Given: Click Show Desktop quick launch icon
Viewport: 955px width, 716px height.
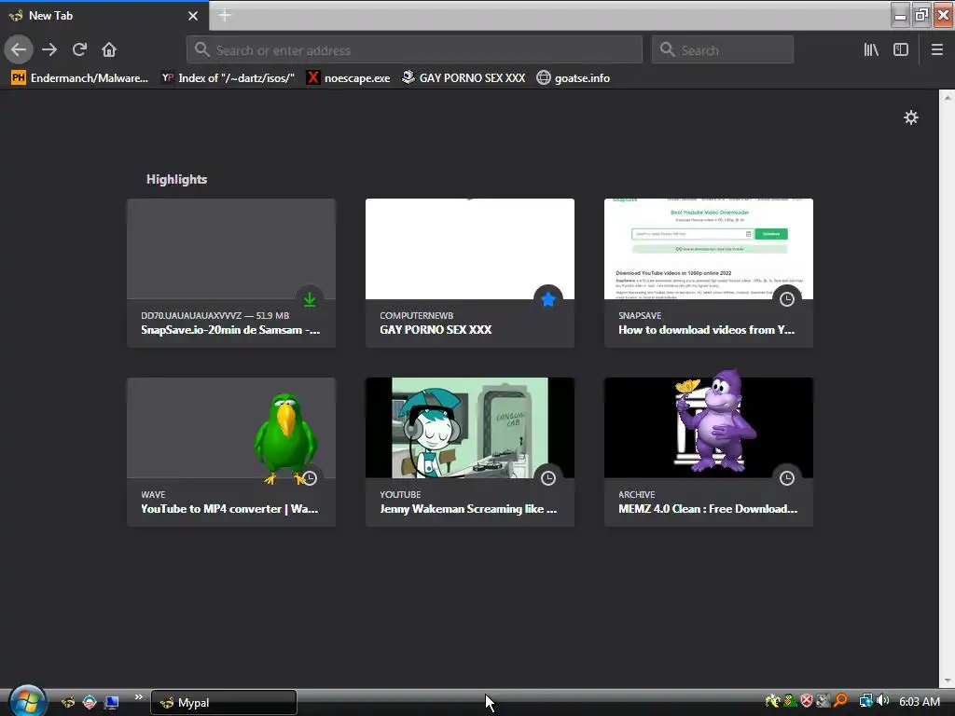Looking at the screenshot, I should click(112, 702).
